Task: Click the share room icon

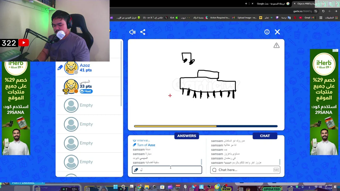Action: click(x=143, y=32)
